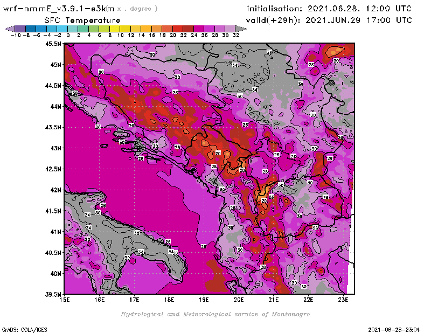The width and height of the screenshot is (431, 333).
Task: Click the legend swatch between 2 and 4
Action: [84, 29]
